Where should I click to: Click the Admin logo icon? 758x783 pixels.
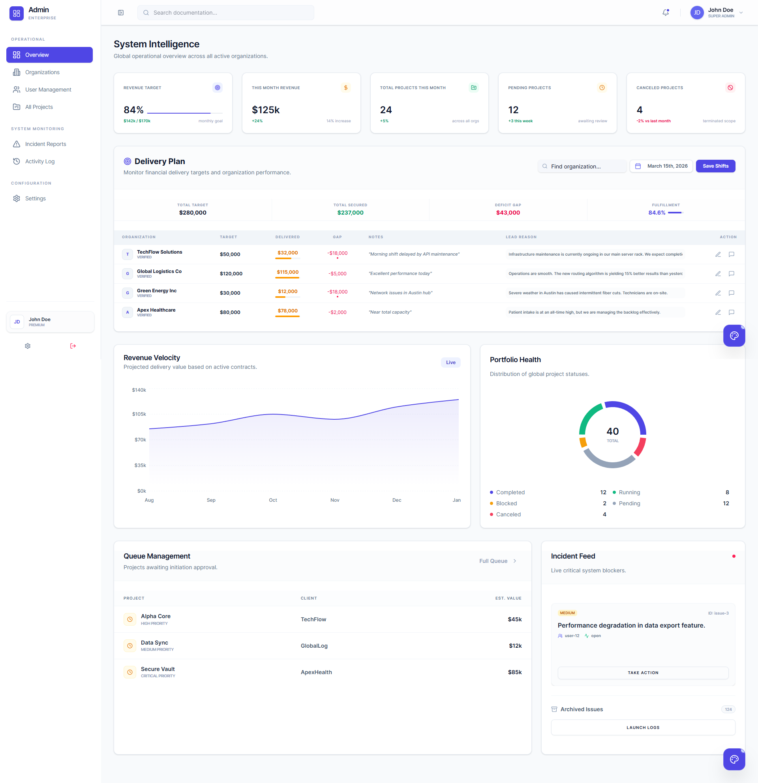(x=17, y=13)
